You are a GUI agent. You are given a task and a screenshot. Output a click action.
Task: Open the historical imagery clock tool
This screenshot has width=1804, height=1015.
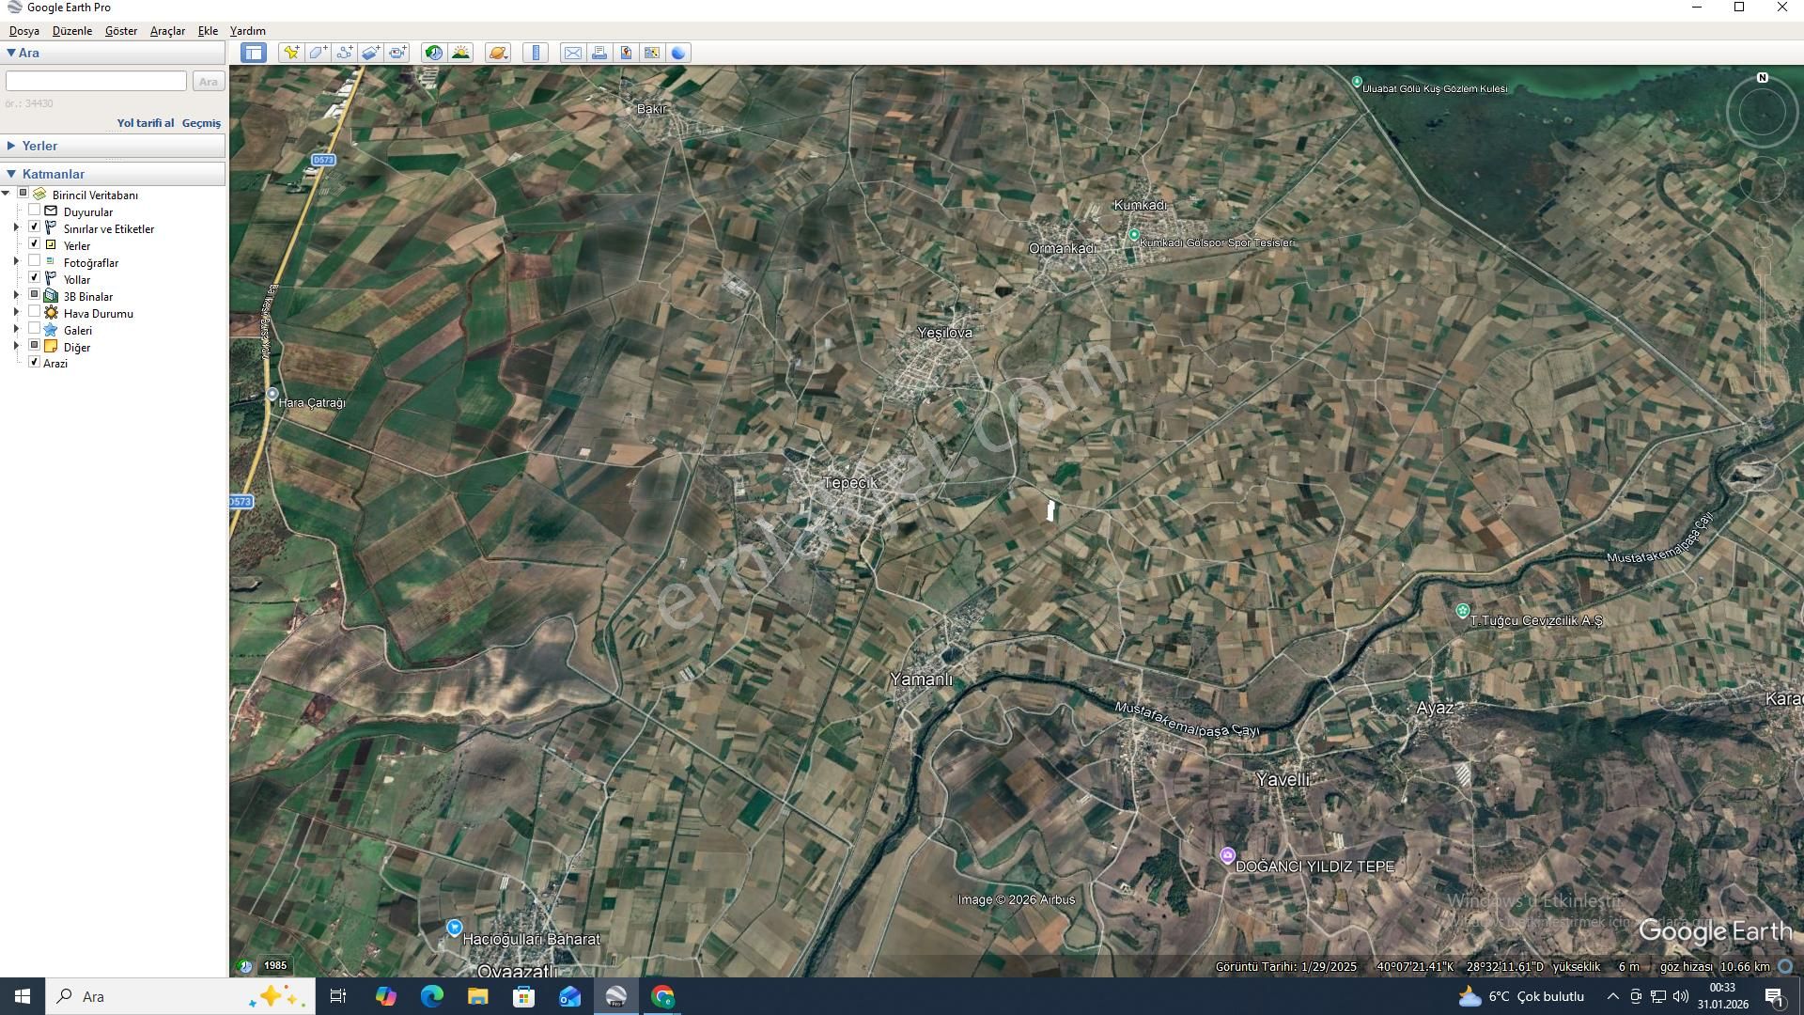[x=433, y=53]
